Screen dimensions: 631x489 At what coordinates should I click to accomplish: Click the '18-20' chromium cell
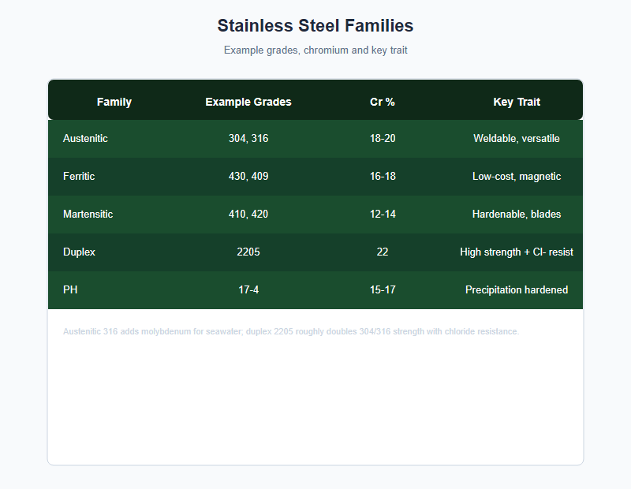click(x=383, y=139)
